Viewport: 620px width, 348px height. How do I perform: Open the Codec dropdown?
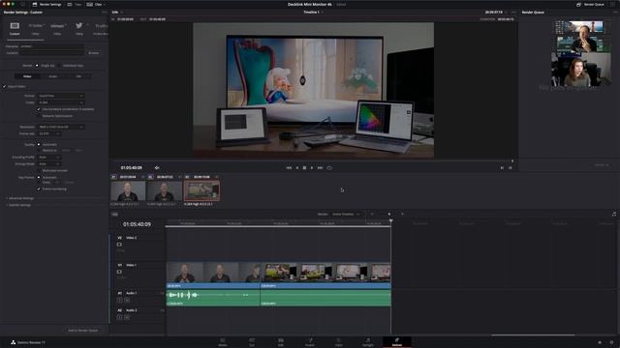(x=60, y=102)
